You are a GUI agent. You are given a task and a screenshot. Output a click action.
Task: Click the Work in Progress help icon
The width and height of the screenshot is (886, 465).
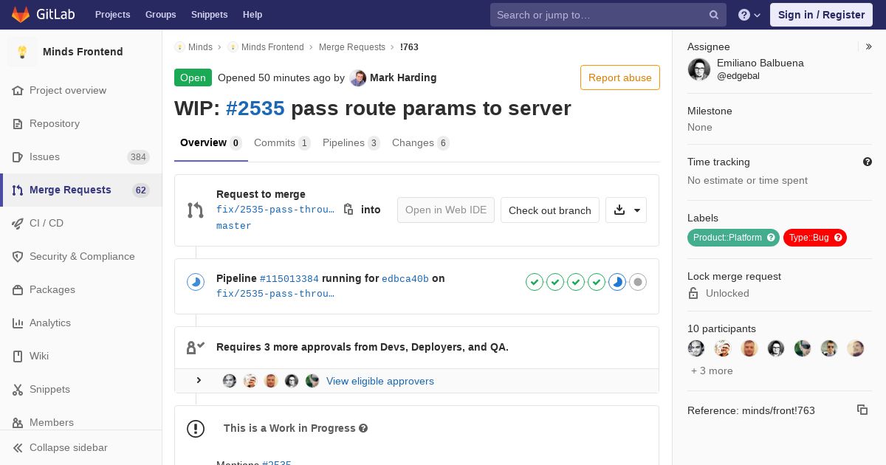[363, 428]
